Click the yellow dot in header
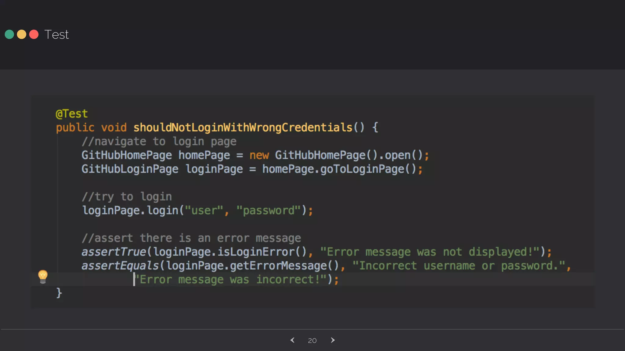 pos(22,34)
